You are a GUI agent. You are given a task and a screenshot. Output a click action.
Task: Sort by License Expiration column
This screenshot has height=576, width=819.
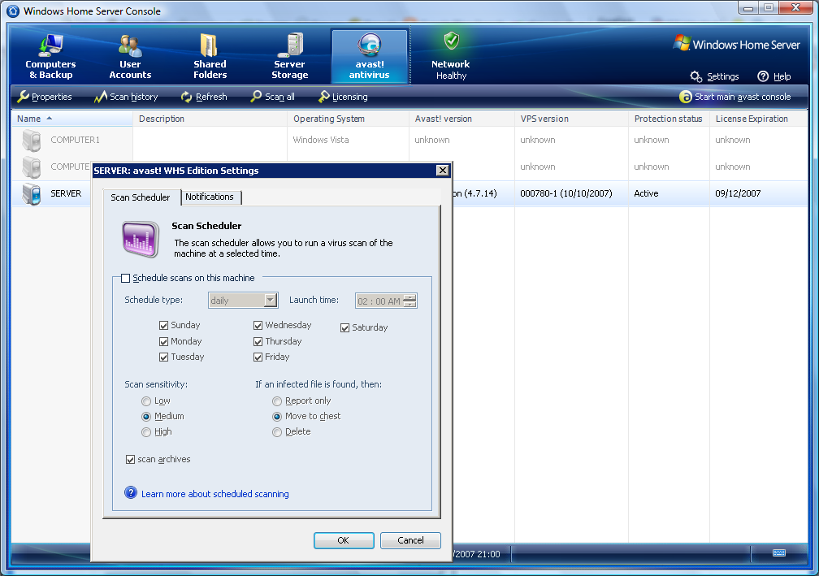pyautogui.click(x=758, y=119)
